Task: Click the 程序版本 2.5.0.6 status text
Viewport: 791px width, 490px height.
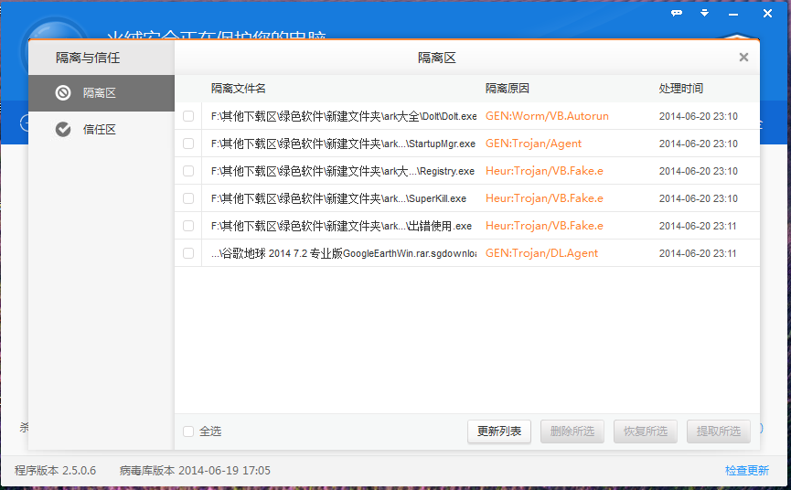Action: 56,470
